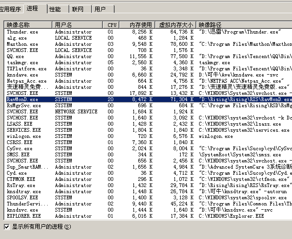
Task: Select the taskmgr.exe process name
Action: tap(23, 62)
